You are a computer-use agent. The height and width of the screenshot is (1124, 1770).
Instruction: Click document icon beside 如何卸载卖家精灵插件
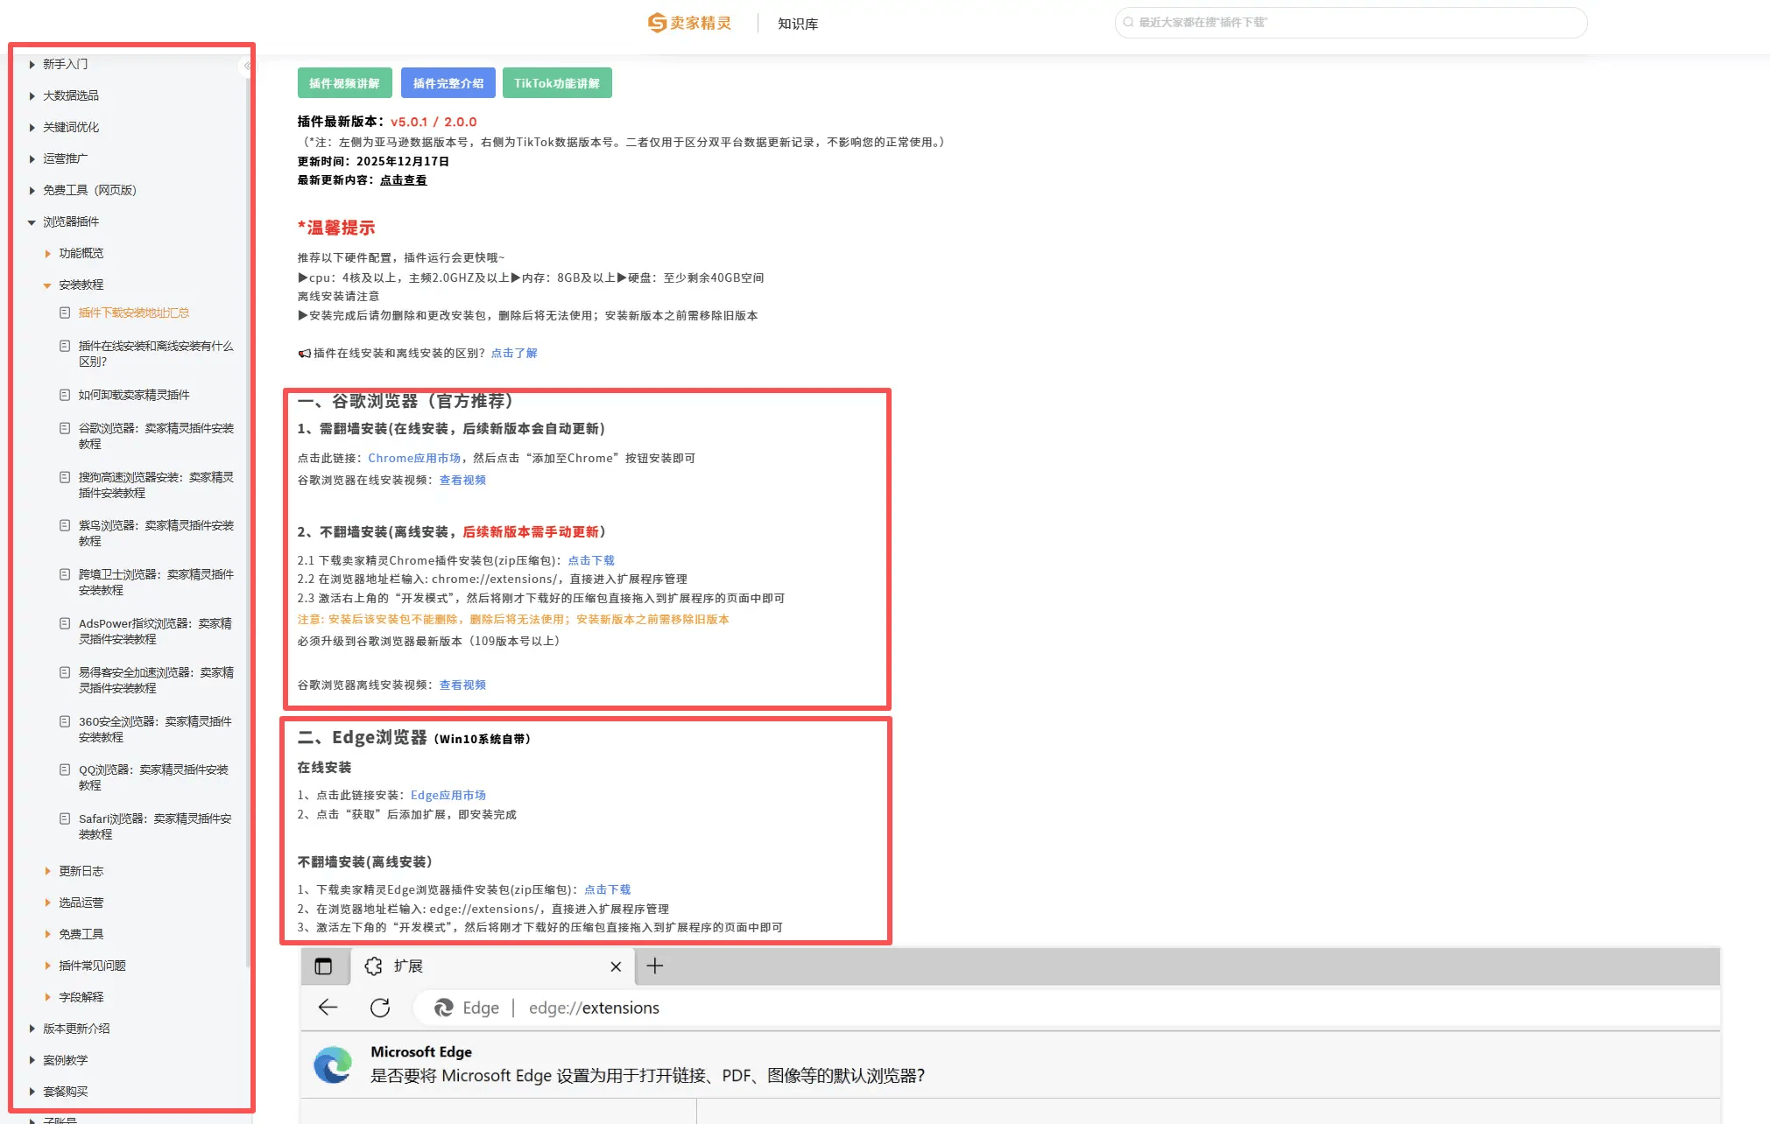coord(65,395)
